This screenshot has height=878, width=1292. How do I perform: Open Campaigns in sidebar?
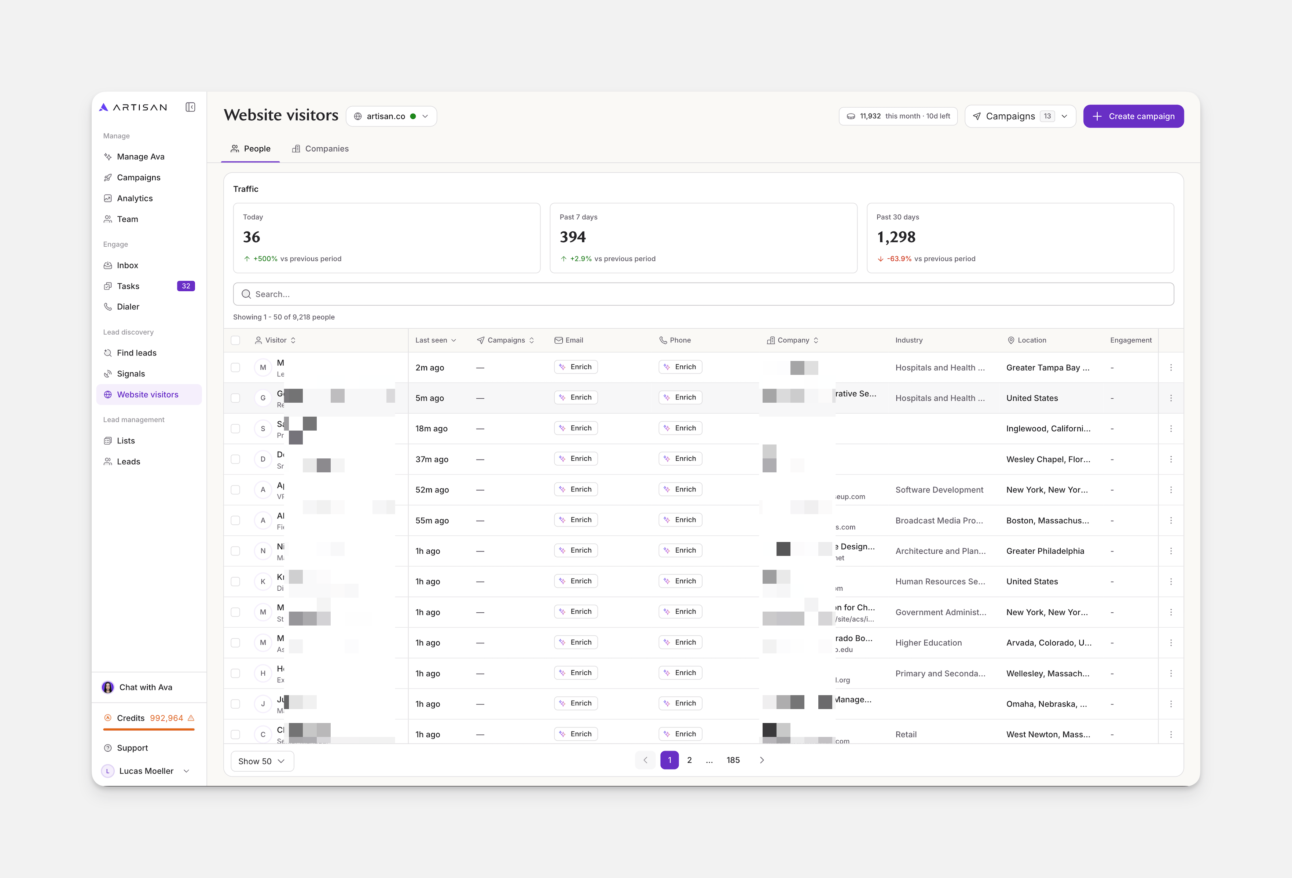point(149,177)
